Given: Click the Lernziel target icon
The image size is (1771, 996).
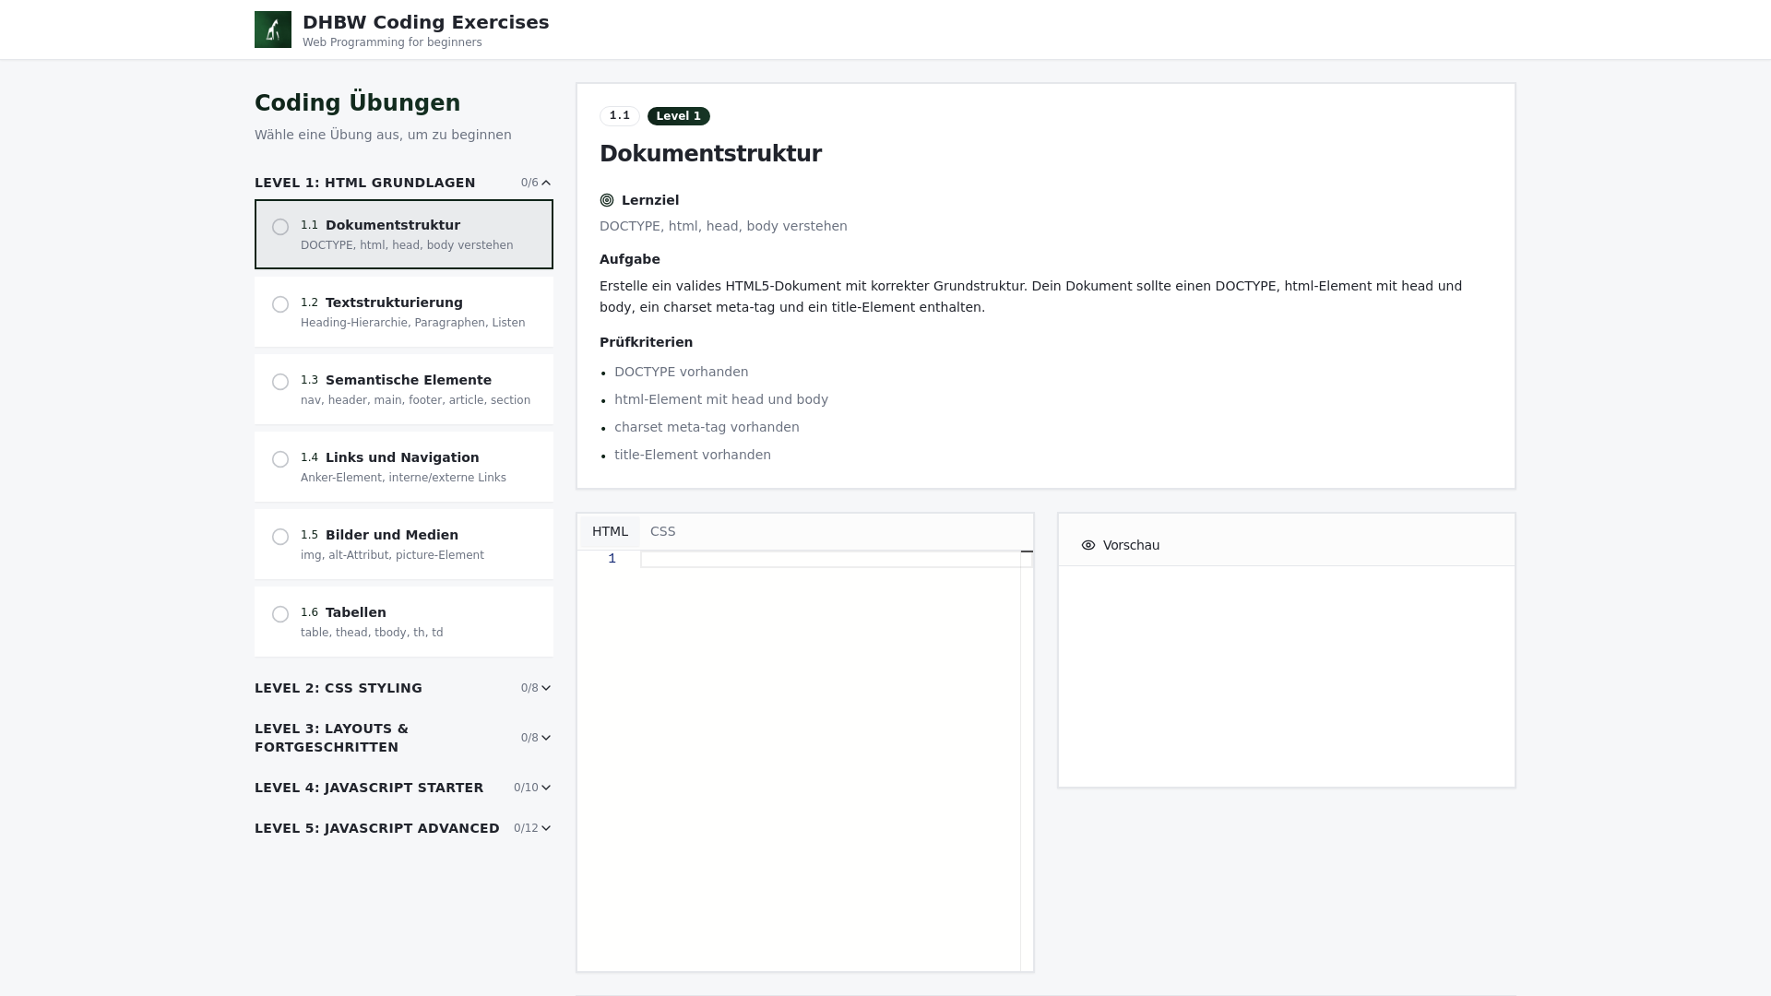Looking at the screenshot, I should coord(607,200).
